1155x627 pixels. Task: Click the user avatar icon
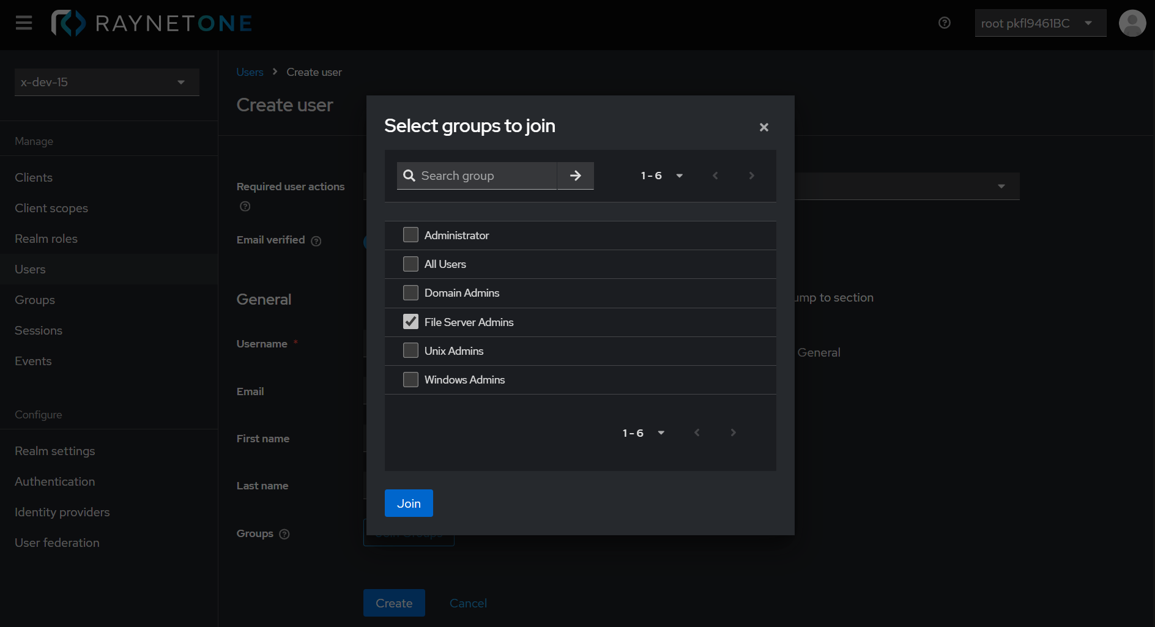click(1132, 23)
